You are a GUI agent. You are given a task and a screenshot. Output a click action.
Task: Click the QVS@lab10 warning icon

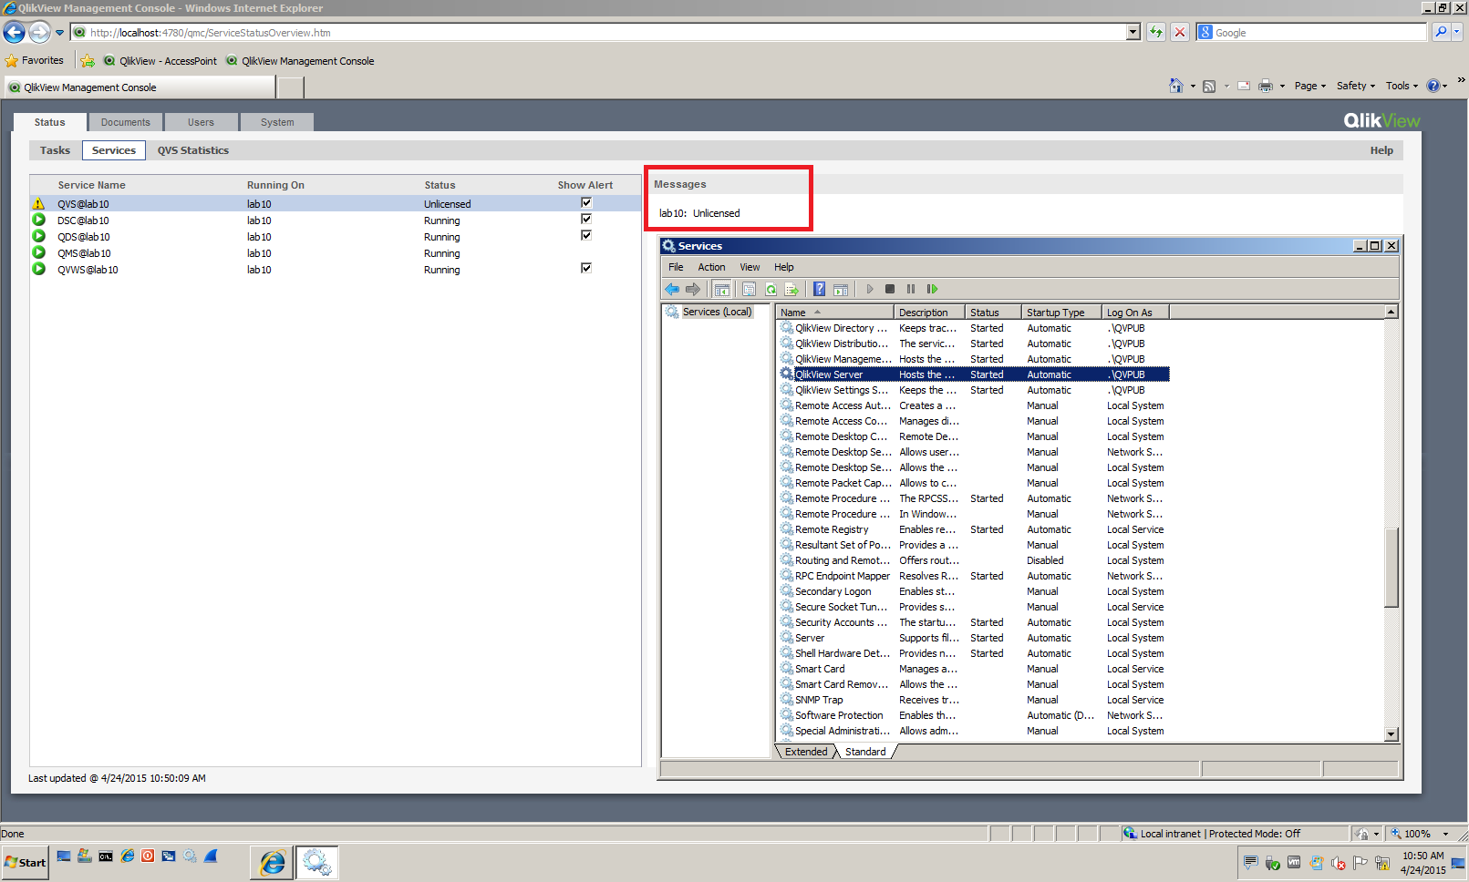tap(39, 204)
